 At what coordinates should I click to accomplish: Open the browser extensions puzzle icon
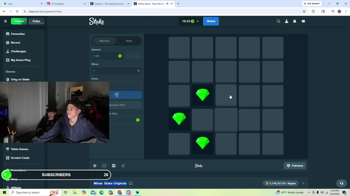point(313,11)
